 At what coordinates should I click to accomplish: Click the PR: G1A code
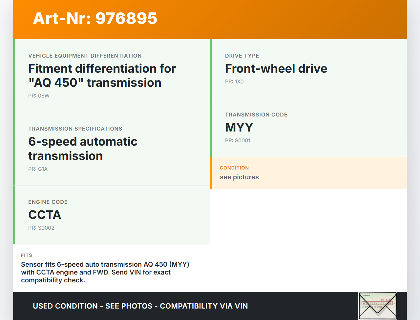pyautogui.click(x=38, y=169)
